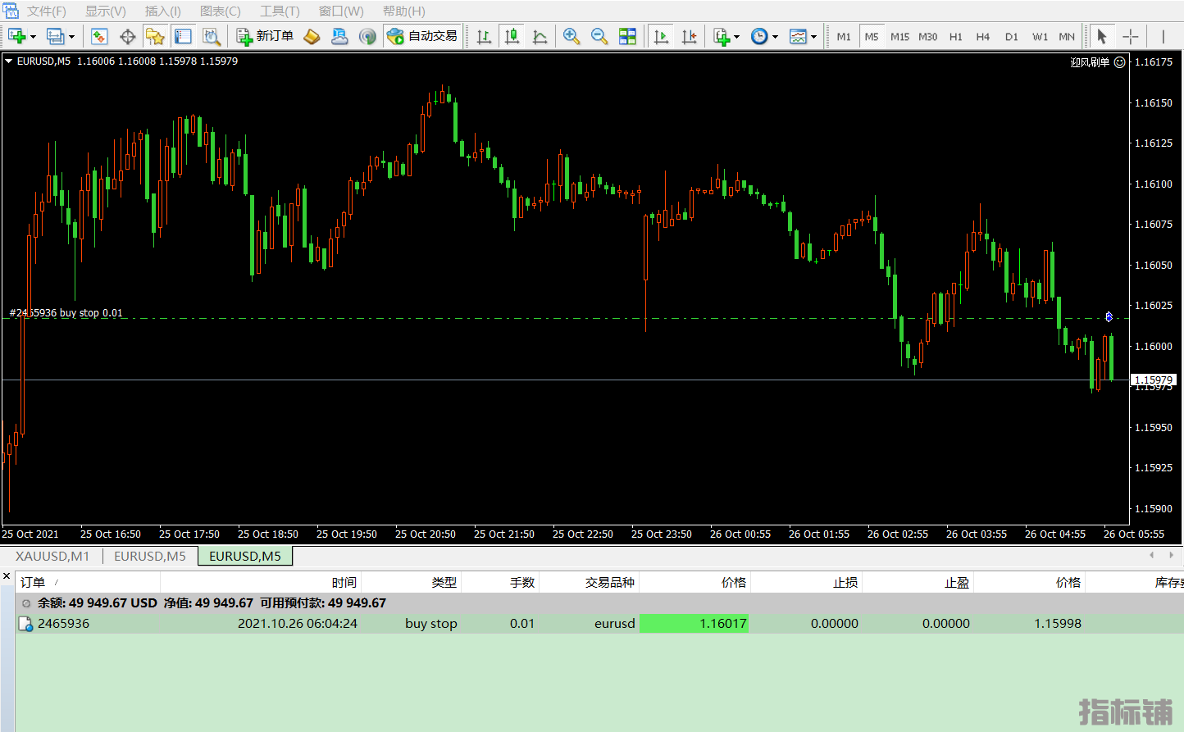The image size is (1184, 732).
Task: Switch to the XAUUSD,M1 chart tab
Action: click(52, 556)
